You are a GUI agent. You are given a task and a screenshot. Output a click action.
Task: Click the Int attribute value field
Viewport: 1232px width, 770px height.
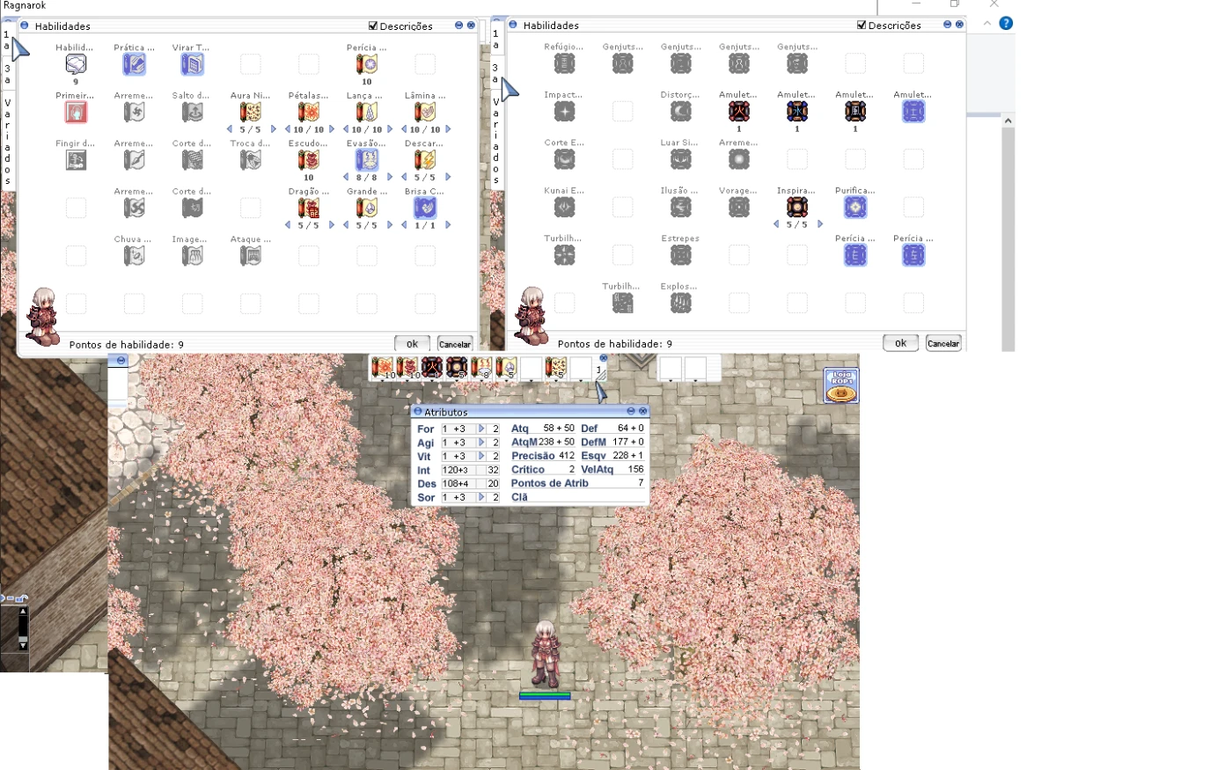tap(458, 470)
